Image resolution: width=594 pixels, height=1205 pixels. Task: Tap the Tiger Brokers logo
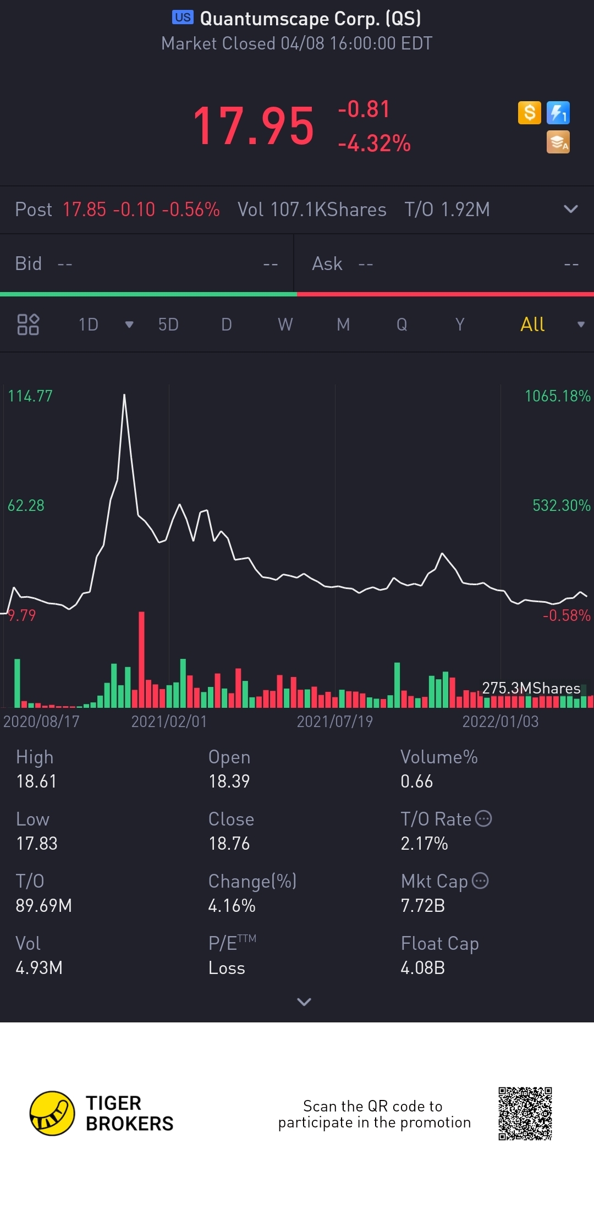(101, 1113)
